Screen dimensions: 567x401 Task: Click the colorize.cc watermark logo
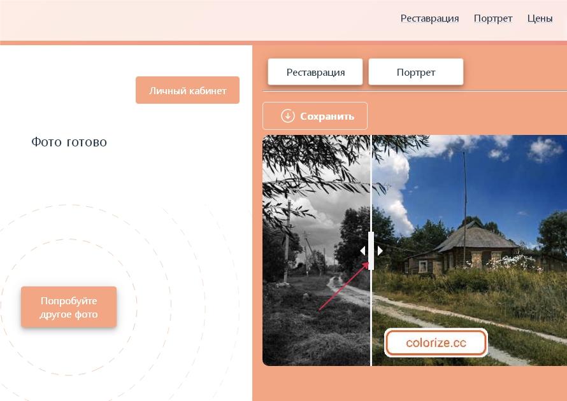(436, 343)
